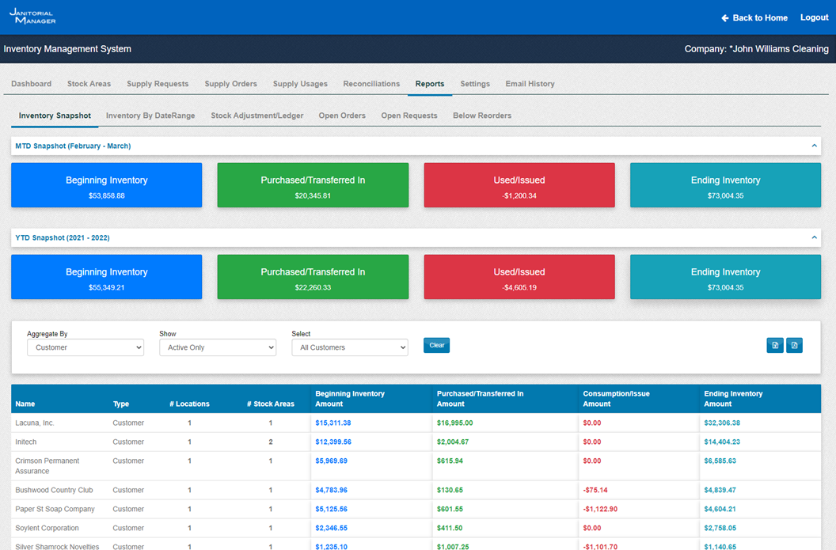Open the Supply Orders tab
Viewport: 836px width, 550px height.
click(230, 84)
